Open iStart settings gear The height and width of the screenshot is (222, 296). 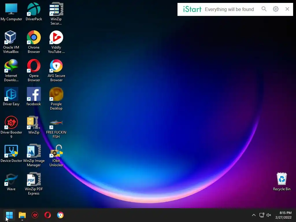(275, 9)
